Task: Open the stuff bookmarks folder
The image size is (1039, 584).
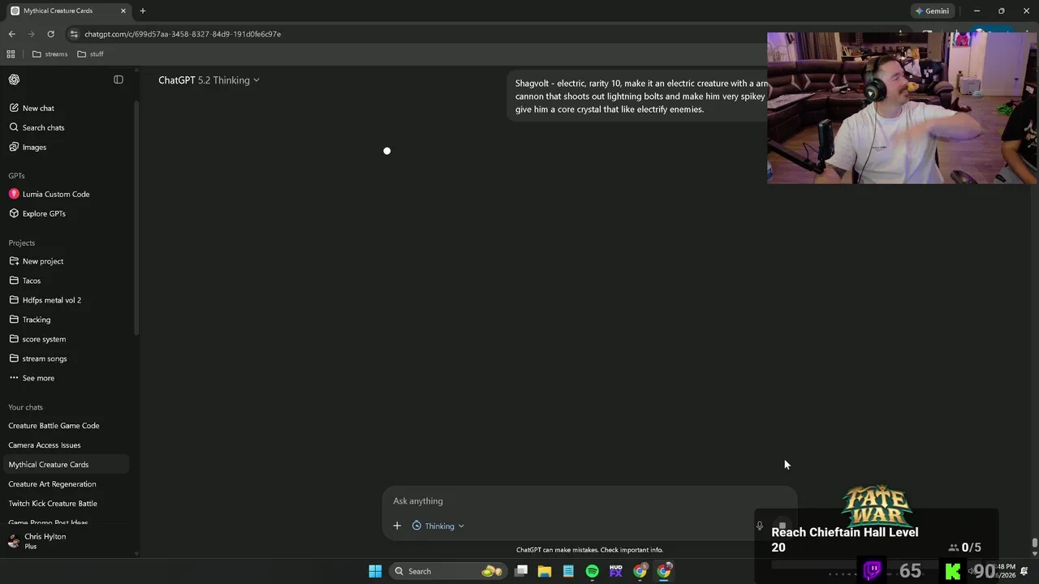Action: pyautogui.click(x=90, y=54)
